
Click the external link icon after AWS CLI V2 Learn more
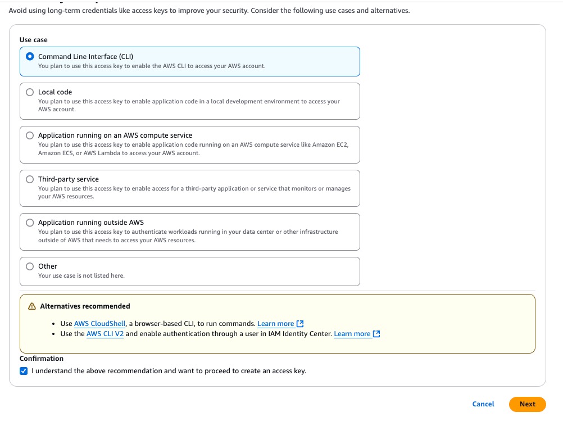click(x=375, y=333)
